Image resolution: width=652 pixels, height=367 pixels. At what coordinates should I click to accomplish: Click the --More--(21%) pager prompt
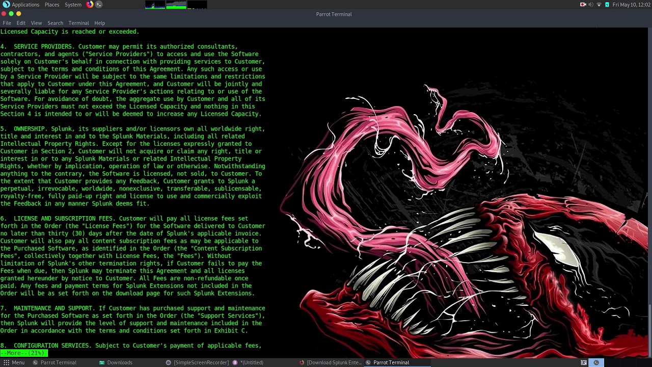[24, 353]
